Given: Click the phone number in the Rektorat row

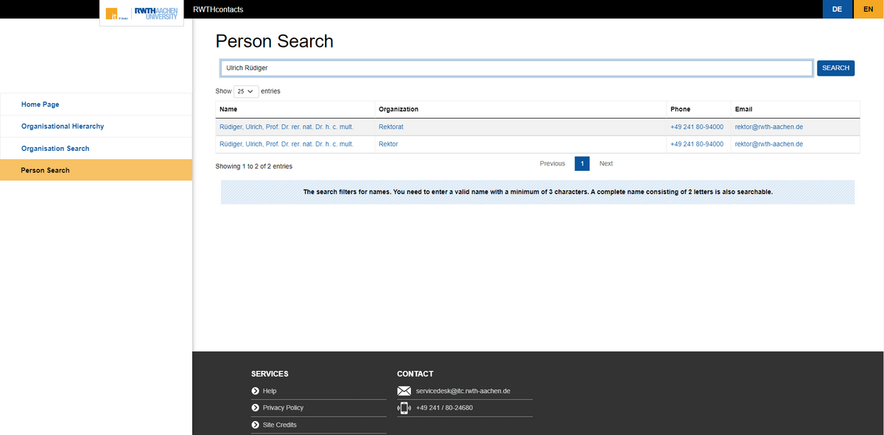Looking at the screenshot, I should click(x=697, y=127).
